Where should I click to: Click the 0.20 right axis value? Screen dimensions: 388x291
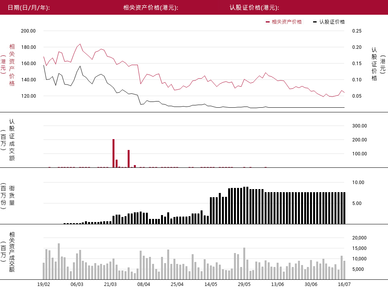click(357, 47)
